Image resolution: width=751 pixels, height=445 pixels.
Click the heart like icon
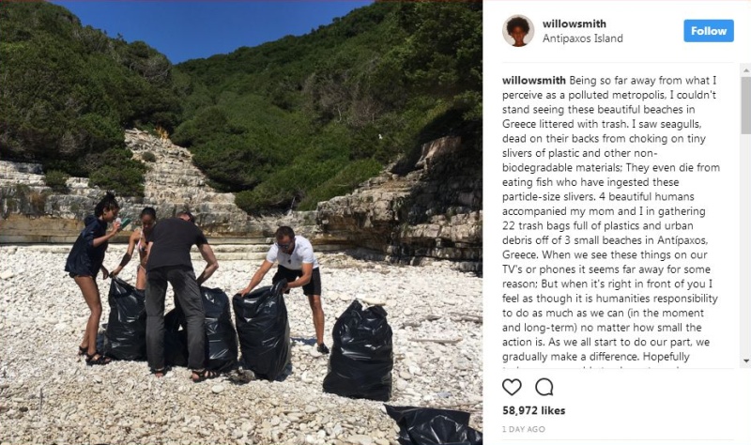coord(512,387)
